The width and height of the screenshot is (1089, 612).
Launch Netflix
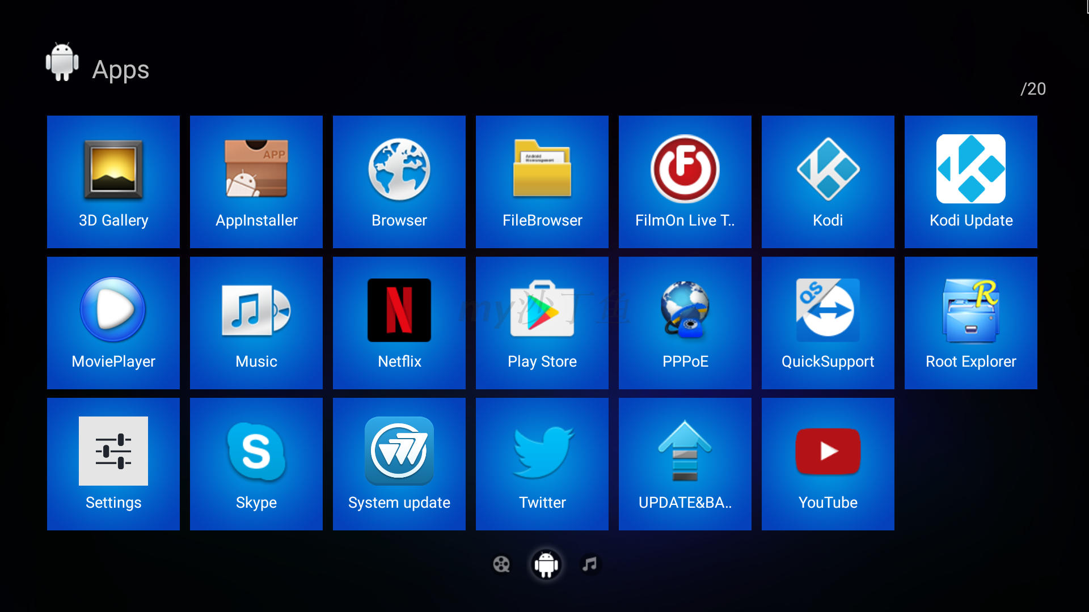point(399,323)
